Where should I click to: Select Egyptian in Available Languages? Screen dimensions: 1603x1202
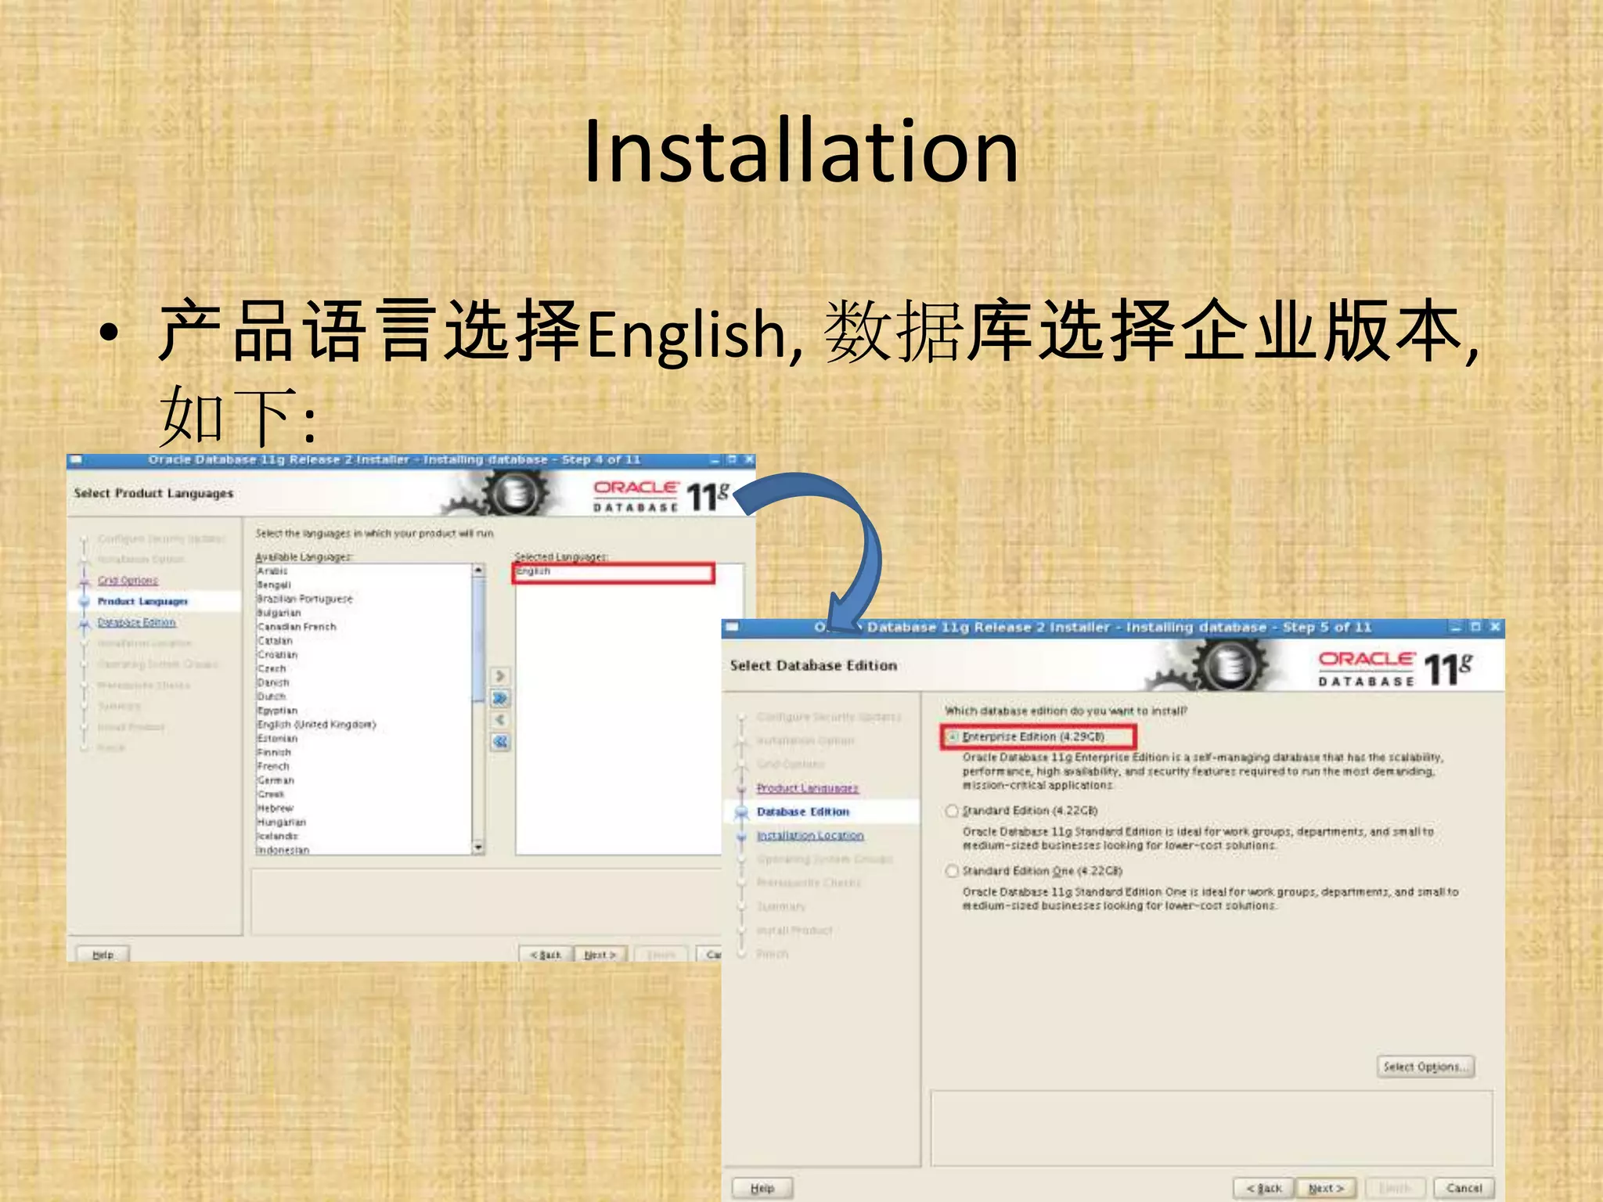[x=277, y=711]
